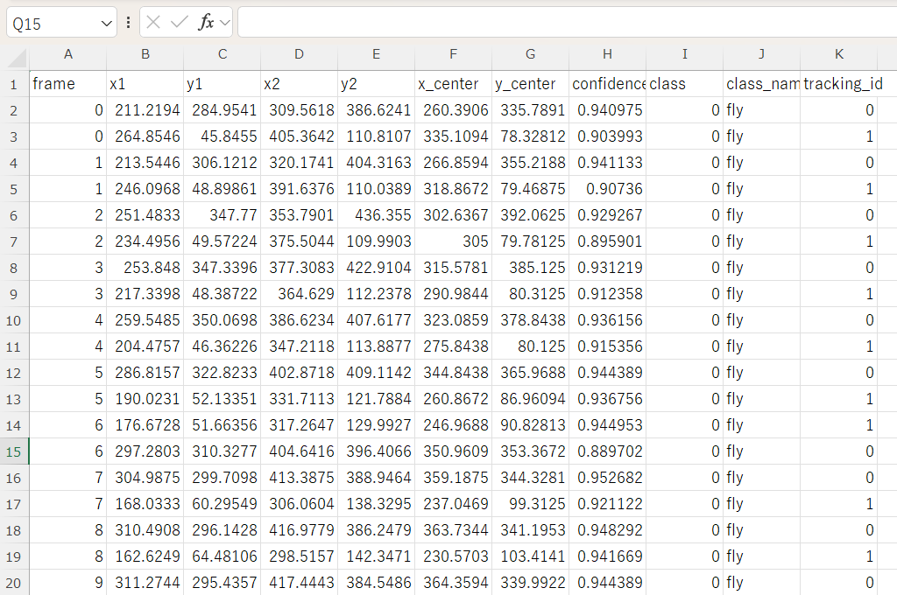Select row 15 header
The image size is (897, 595).
pos(14,451)
